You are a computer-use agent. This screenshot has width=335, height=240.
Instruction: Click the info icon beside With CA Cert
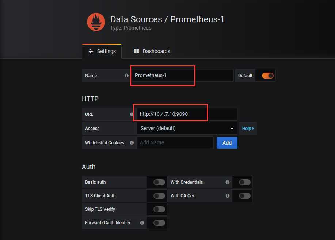click(228, 195)
